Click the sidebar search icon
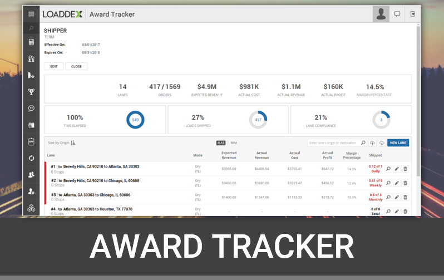444x280 pixels. tap(31, 28)
